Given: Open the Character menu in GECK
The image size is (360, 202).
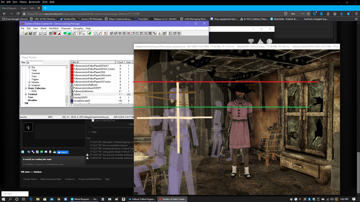Looking at the screenshot, I should (66, 28).
